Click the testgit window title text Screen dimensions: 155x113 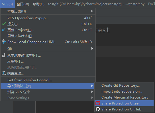click(101, 4)
